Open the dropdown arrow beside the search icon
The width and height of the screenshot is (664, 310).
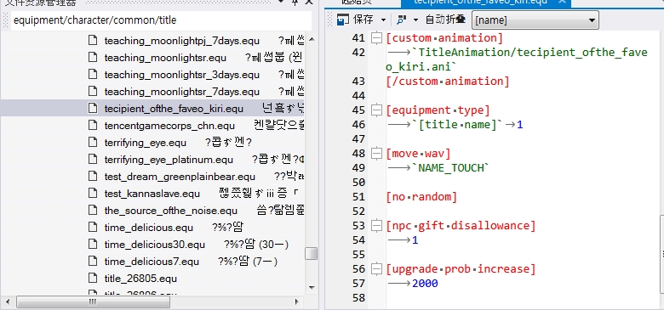415,20
